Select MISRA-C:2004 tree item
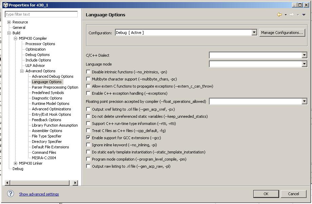 [44, 158]
